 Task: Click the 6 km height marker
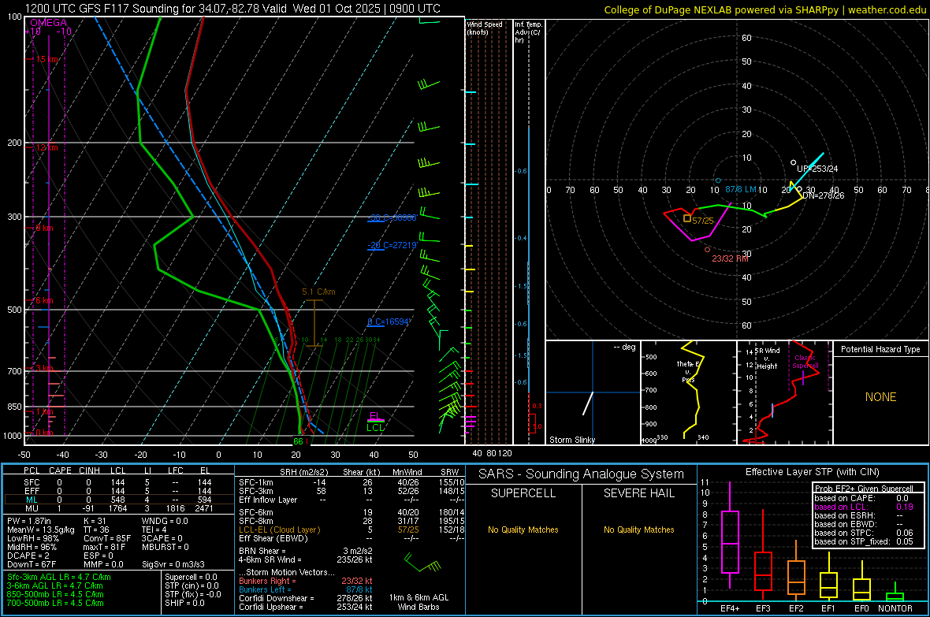tap(44, 300)
